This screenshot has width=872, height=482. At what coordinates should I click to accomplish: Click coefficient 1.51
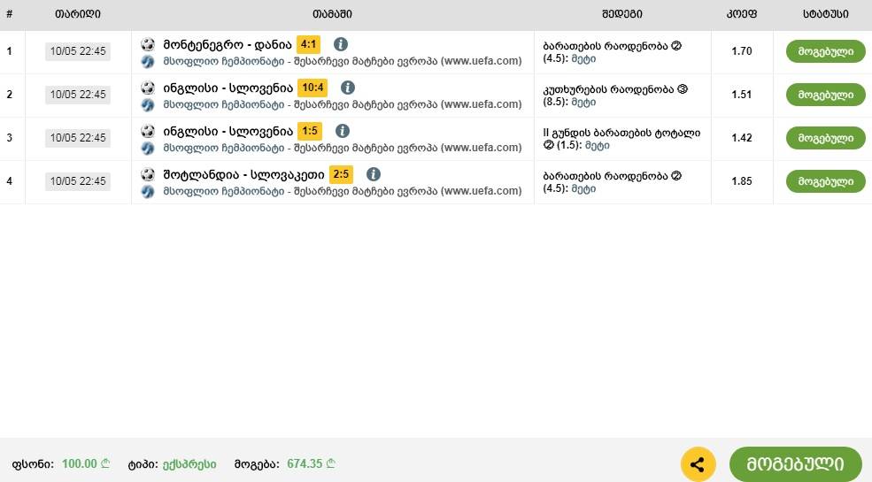coord(742,95)
